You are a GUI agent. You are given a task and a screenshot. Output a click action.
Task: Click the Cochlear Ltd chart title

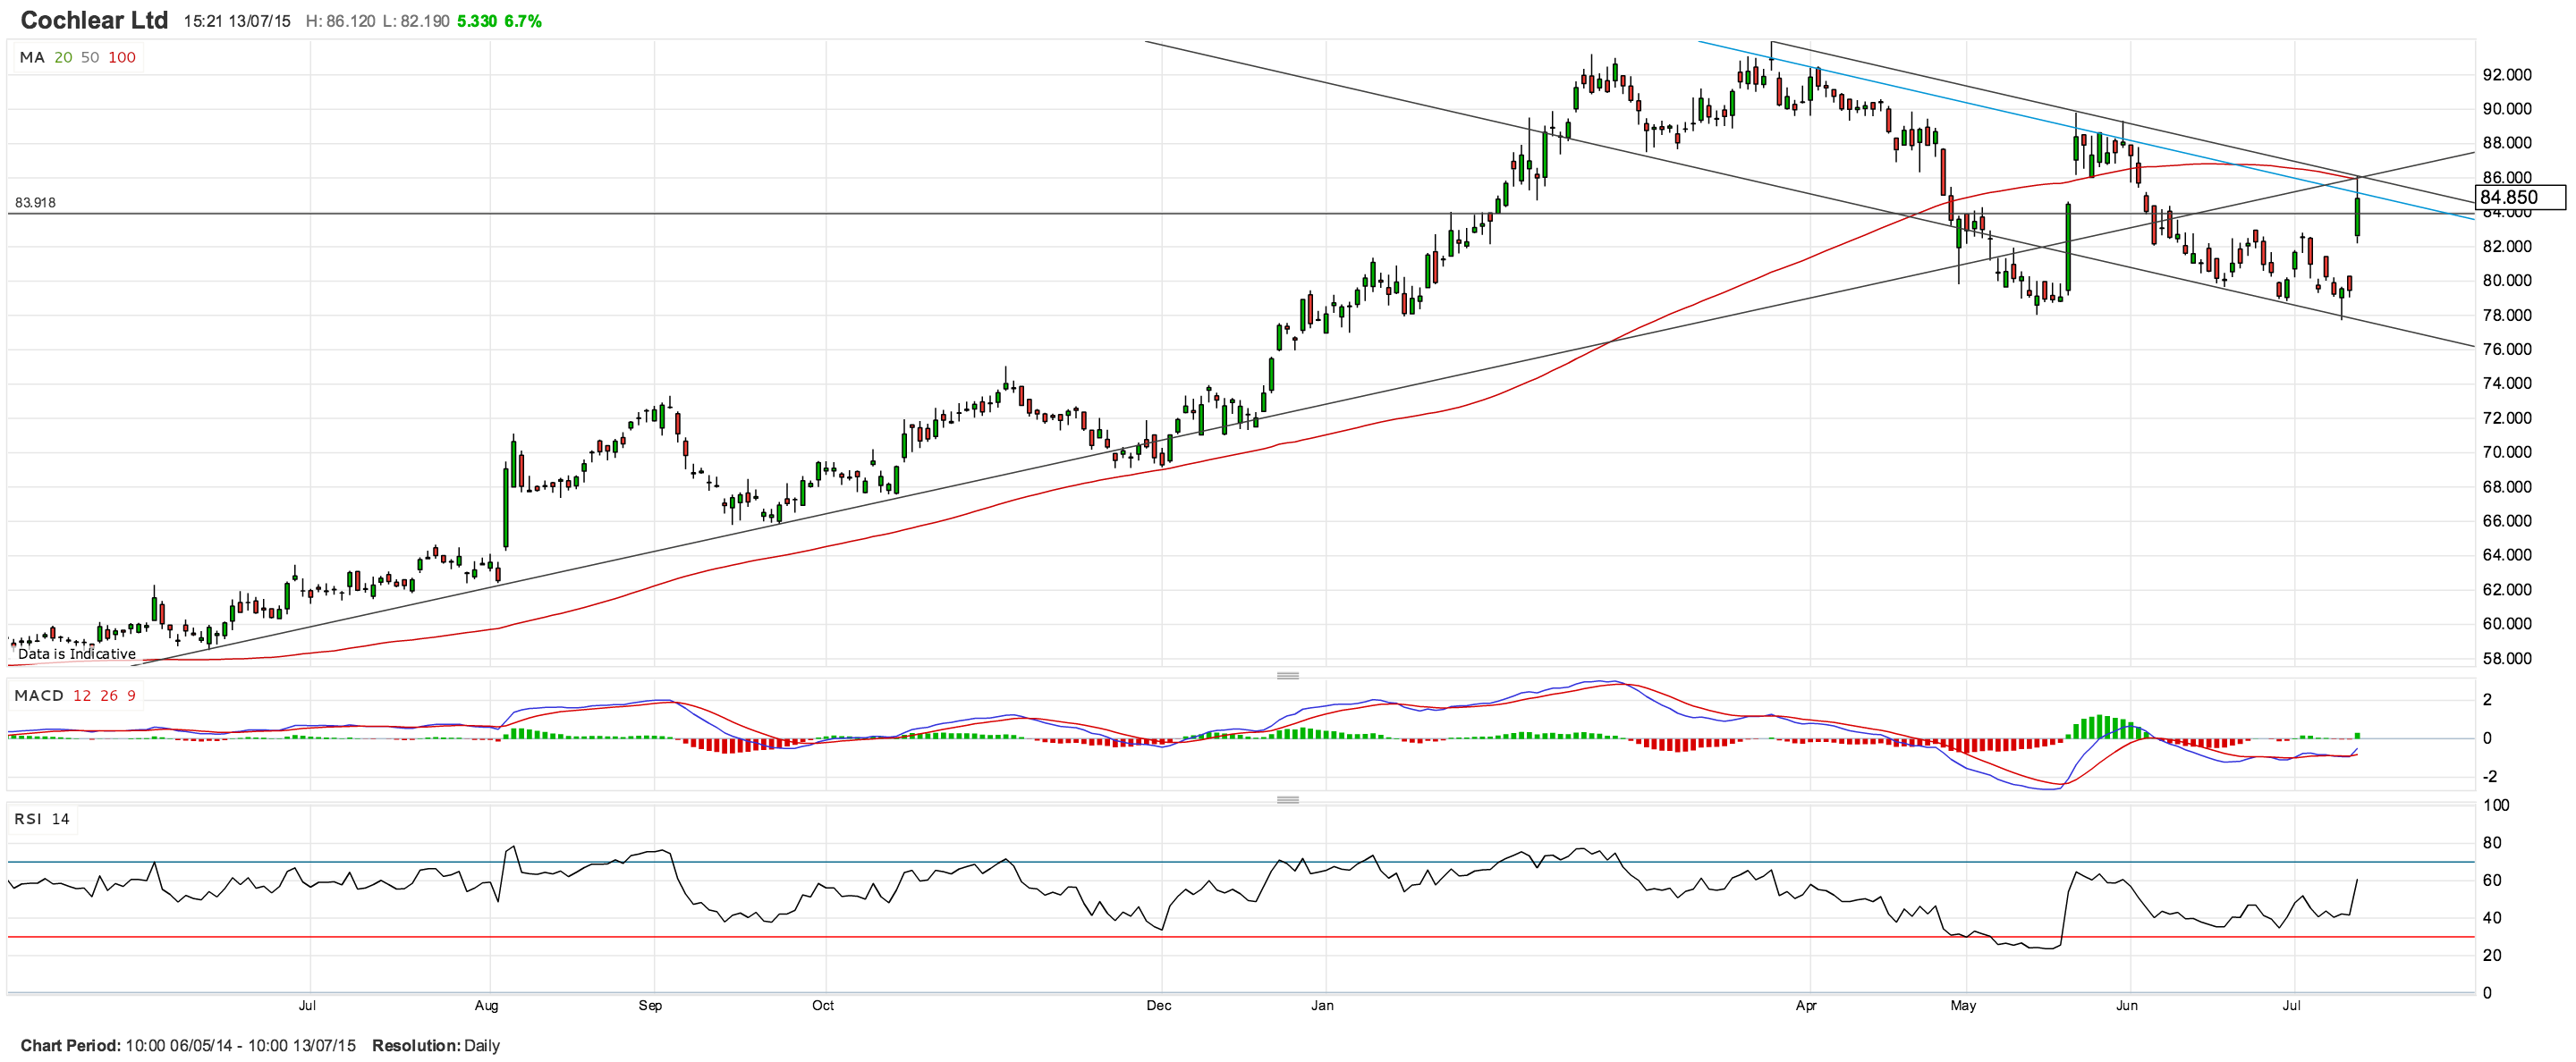pyautogui.click(x=94, y=20)
